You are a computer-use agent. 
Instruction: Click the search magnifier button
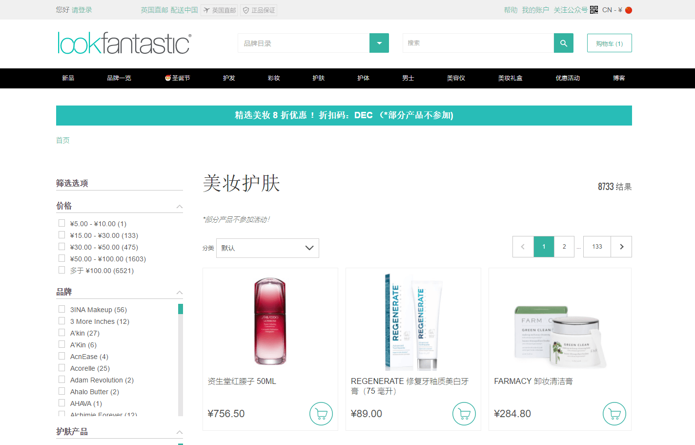click(x=564, y=43)
